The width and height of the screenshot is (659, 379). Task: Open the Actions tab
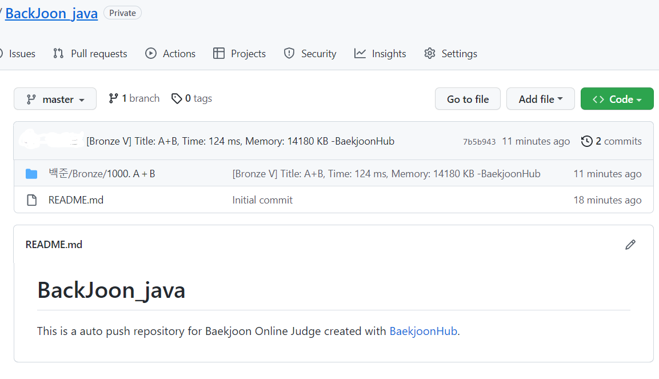tap(170, 54)
